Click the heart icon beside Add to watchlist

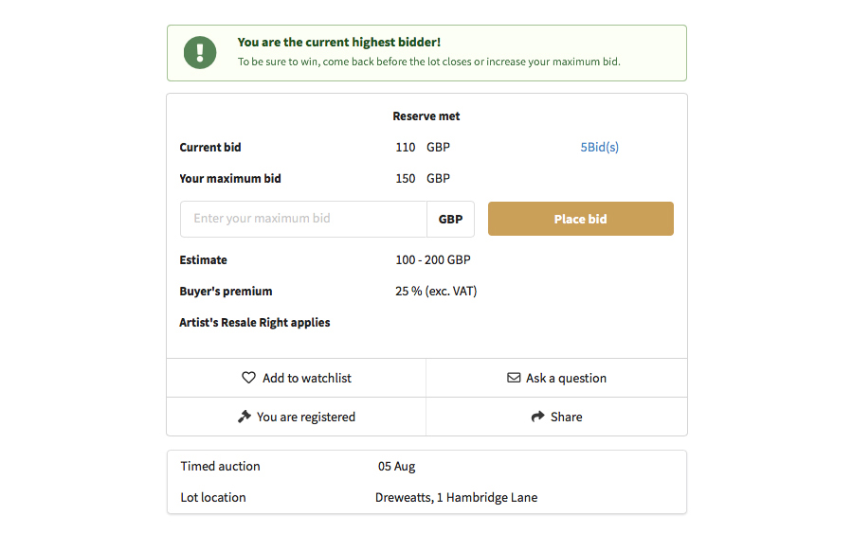tap(249, 378)
